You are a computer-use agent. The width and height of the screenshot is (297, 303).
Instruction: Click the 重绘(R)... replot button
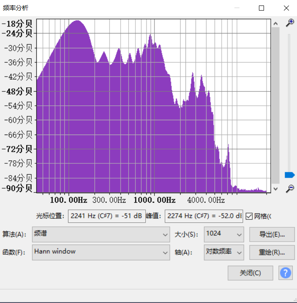click(272, 252)
